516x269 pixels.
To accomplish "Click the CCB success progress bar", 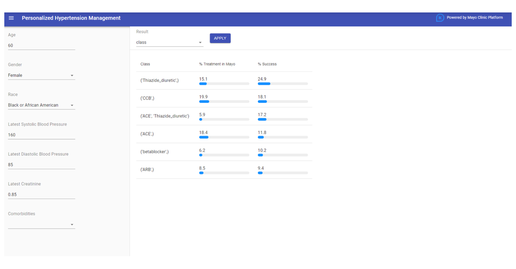I will (283, 102).
